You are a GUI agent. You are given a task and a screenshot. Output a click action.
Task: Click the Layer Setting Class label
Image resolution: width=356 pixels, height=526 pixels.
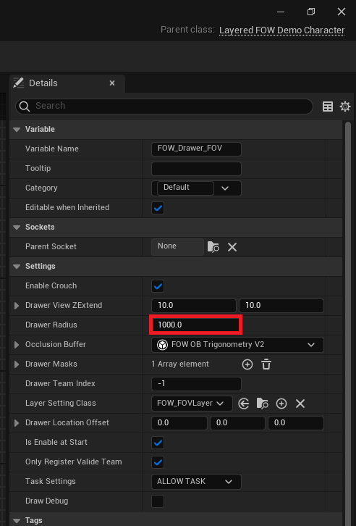click(61, 404)
